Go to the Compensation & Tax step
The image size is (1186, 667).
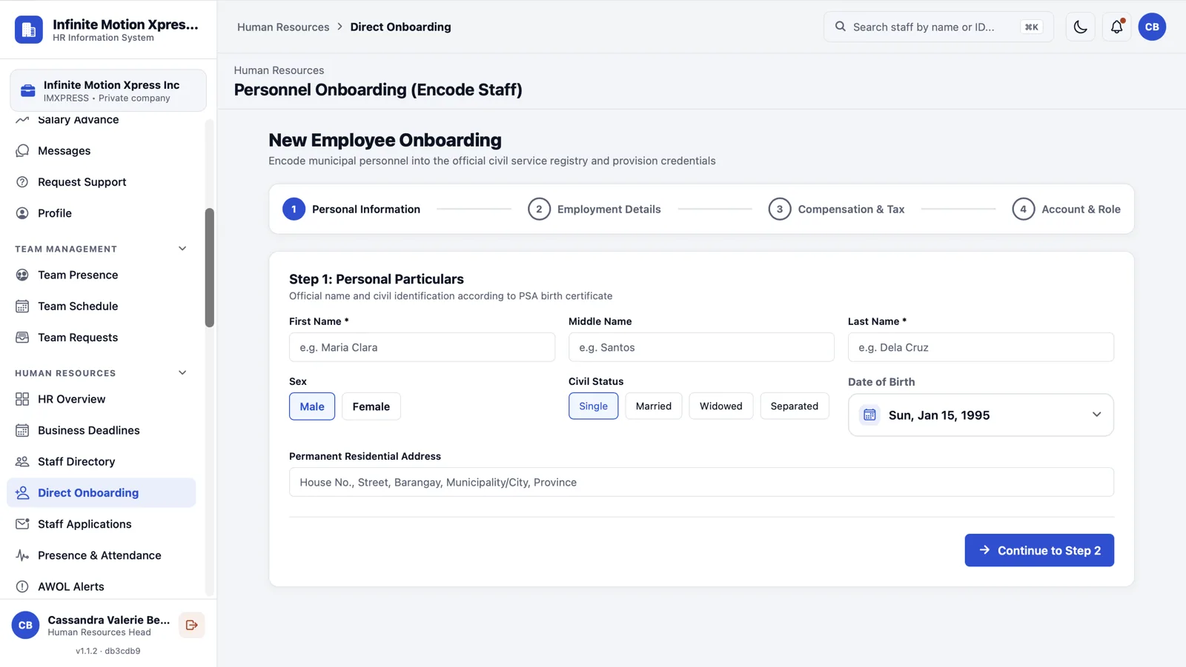coord(836,210)
